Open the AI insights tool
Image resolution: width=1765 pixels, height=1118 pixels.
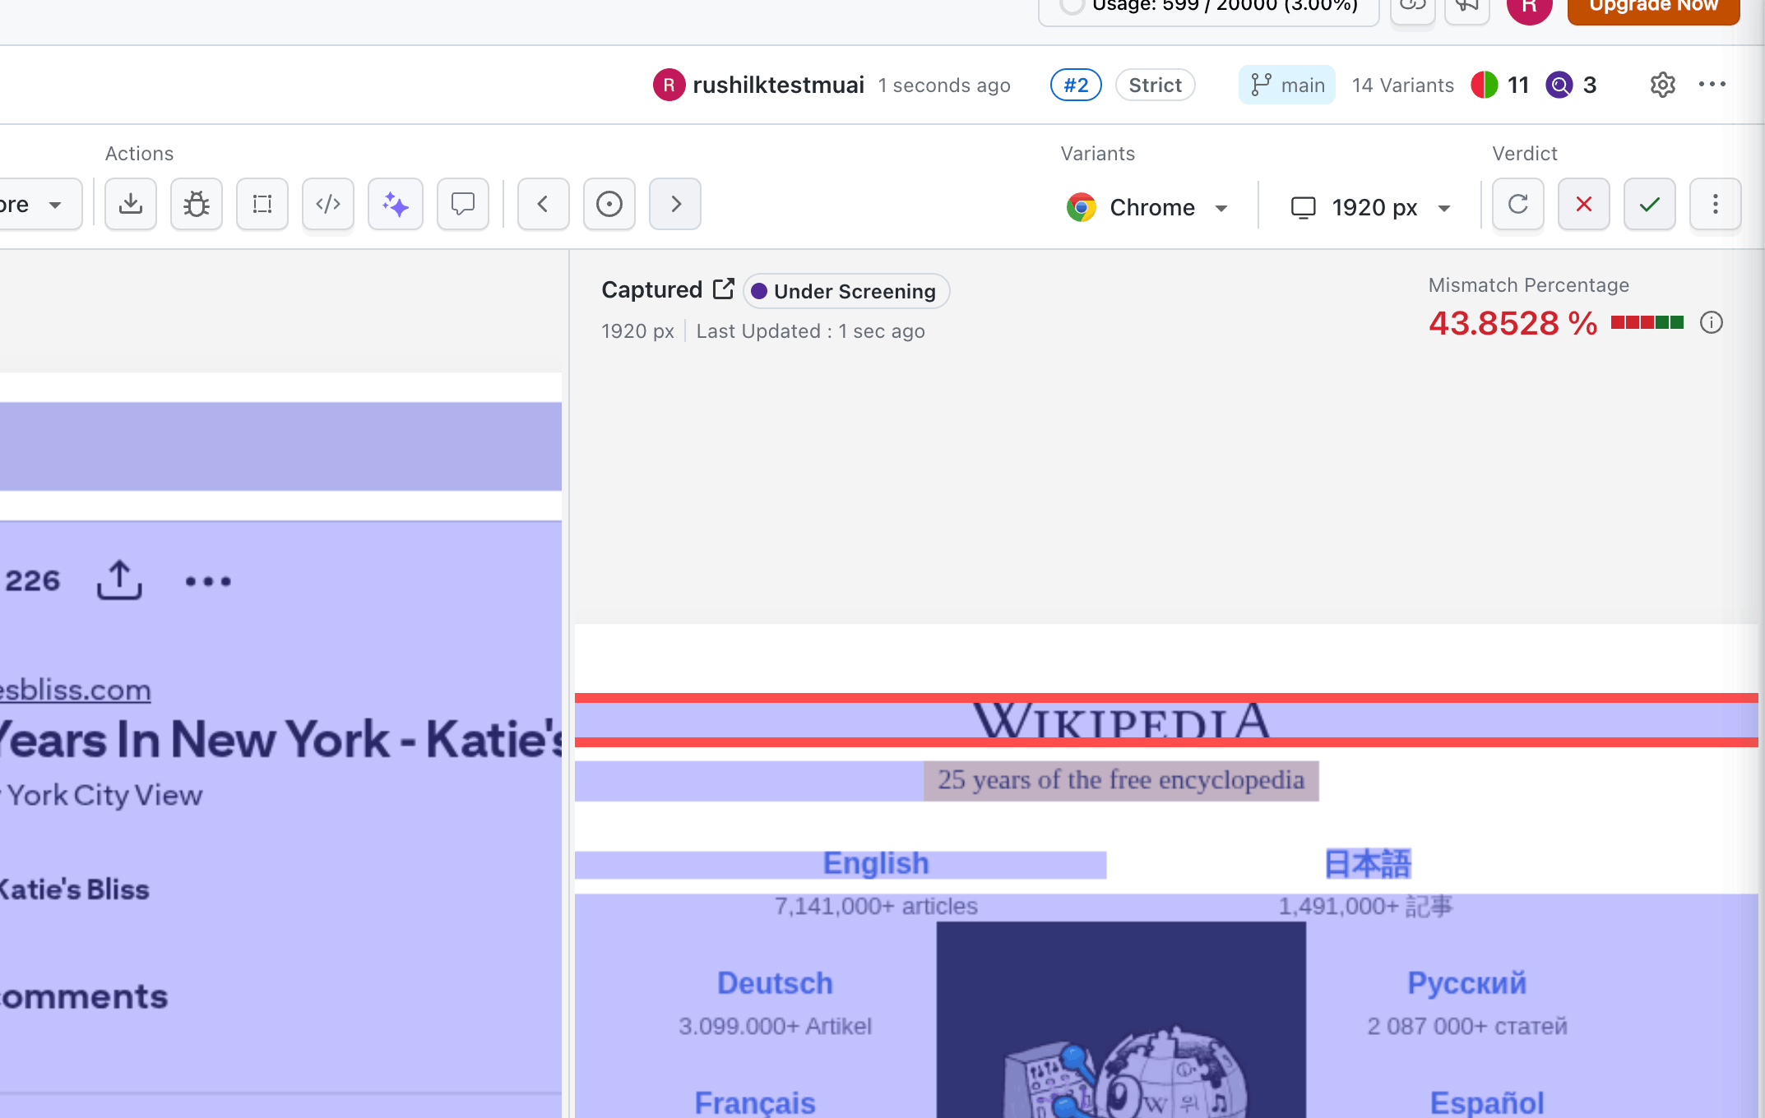[395, 204]
